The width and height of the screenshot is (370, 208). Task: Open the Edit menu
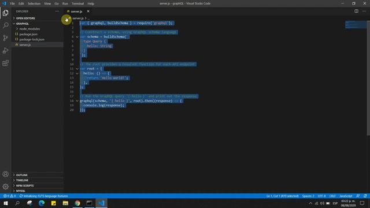(21, 3)
